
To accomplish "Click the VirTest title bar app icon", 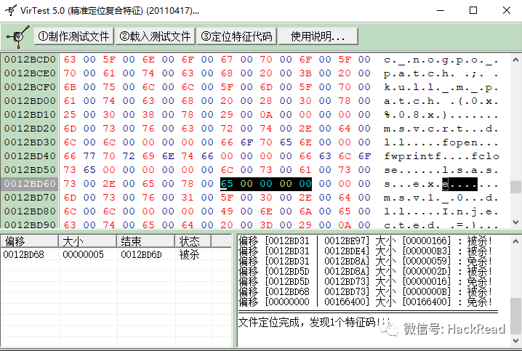I will coord(11,10).
